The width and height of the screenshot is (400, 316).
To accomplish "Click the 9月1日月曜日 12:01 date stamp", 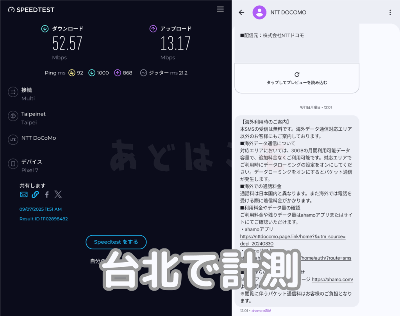I will pos(316,108).
